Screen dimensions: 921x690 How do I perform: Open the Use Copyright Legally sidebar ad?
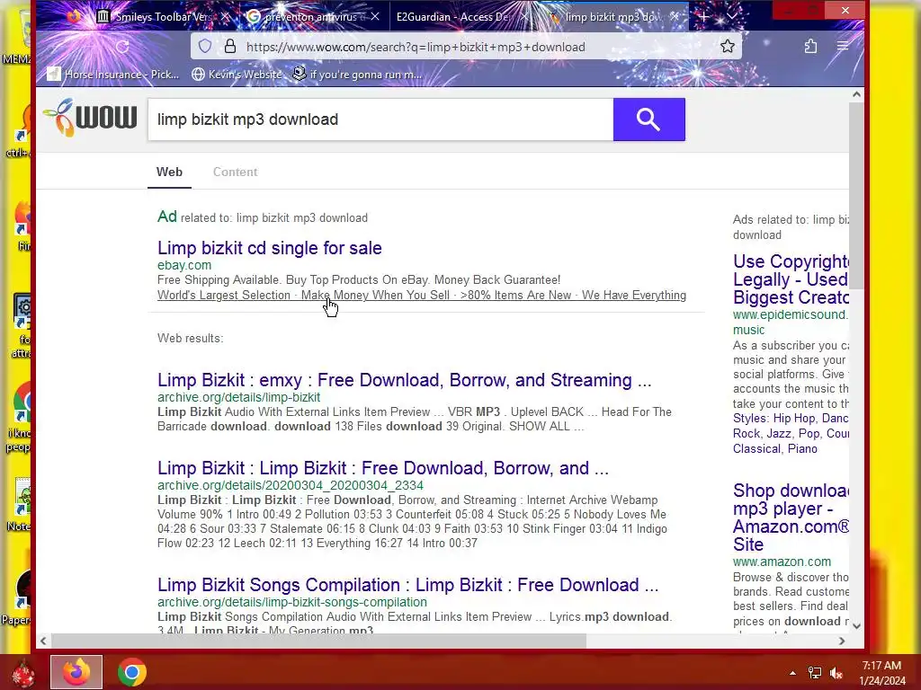click(791, 279)
